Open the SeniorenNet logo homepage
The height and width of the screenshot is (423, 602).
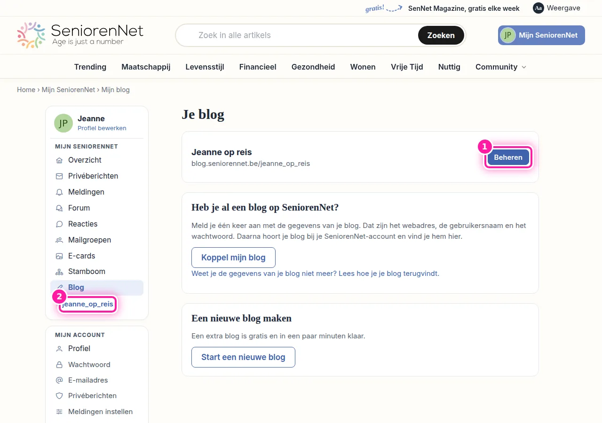(80, 35)
